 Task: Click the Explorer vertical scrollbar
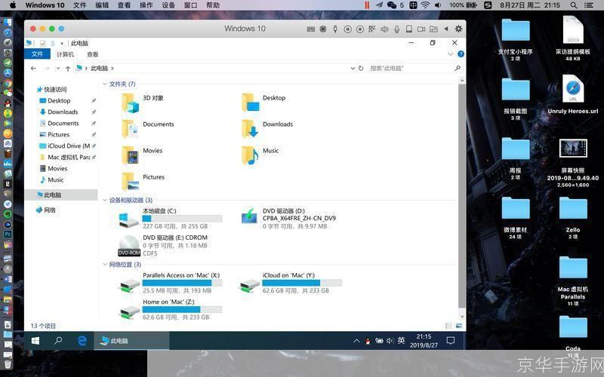(x=462, y=196)
